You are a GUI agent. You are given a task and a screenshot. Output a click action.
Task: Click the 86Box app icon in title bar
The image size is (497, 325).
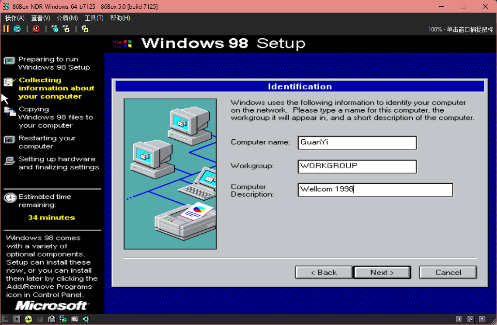click(6, 6)
